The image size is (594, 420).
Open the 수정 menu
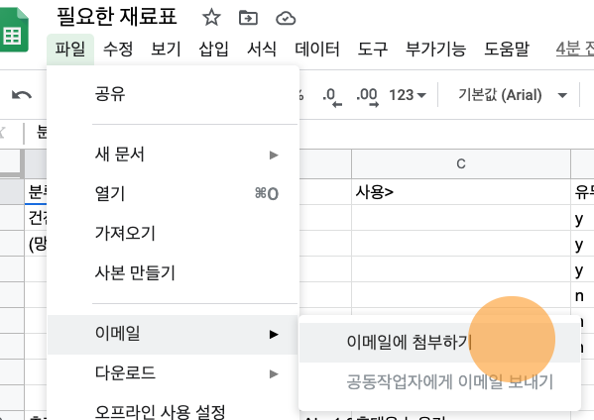(x=118, y=50)
